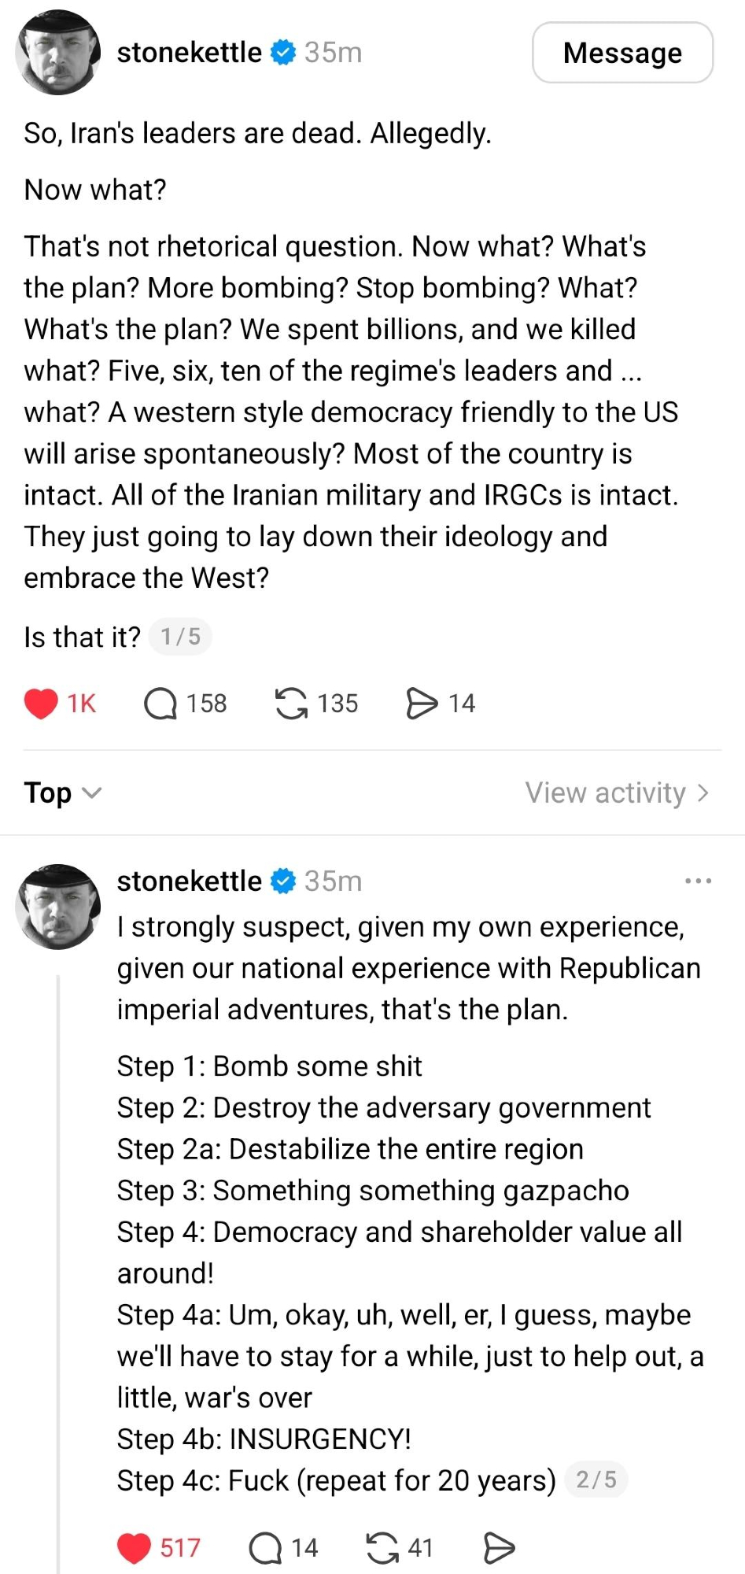Tap verified badge on the reply post

click(283, 881)
